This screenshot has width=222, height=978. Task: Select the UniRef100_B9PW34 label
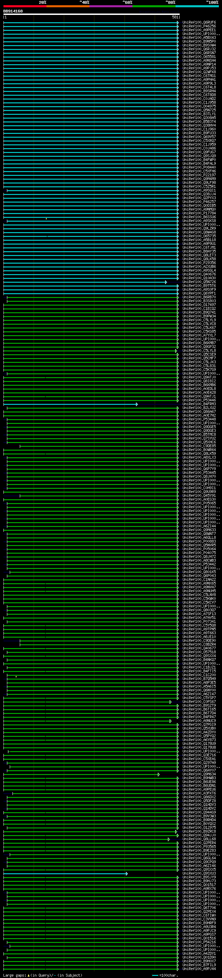[199, 316]
